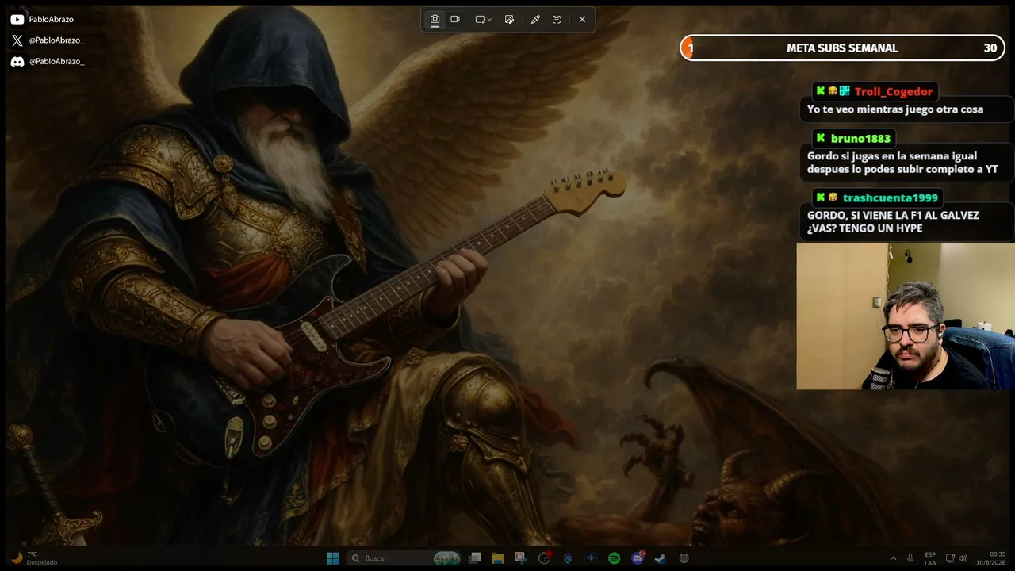Open Task View from the taskbar
Image resolution: width=1015 pixels, height=571 pixels.
(x=475, y=558)
